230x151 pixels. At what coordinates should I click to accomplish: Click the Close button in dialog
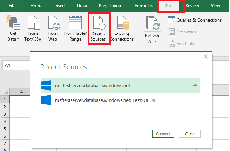[x=190, y=134]
